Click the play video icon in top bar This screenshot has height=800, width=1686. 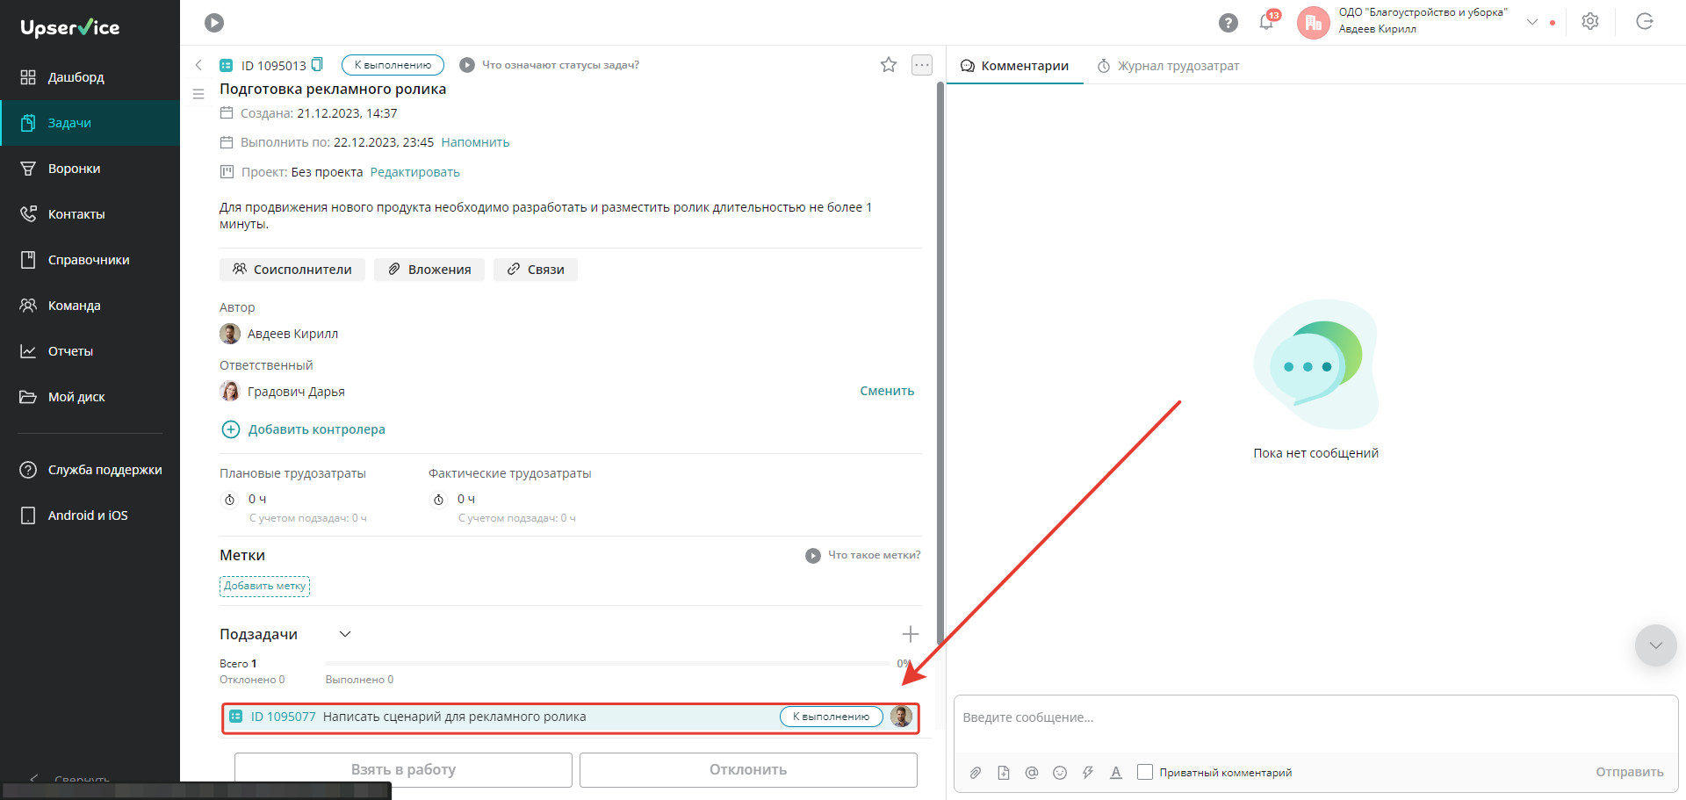tap(214, 23)
